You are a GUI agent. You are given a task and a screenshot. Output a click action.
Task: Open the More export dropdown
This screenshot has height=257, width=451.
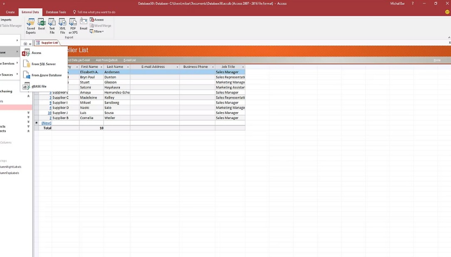(x=97, y=31)
